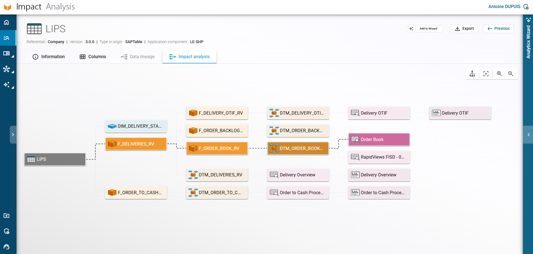533x254 pixels.
Task: Select the DIM_DELIVERY_STA... node
Action: [x=136, y=126]
